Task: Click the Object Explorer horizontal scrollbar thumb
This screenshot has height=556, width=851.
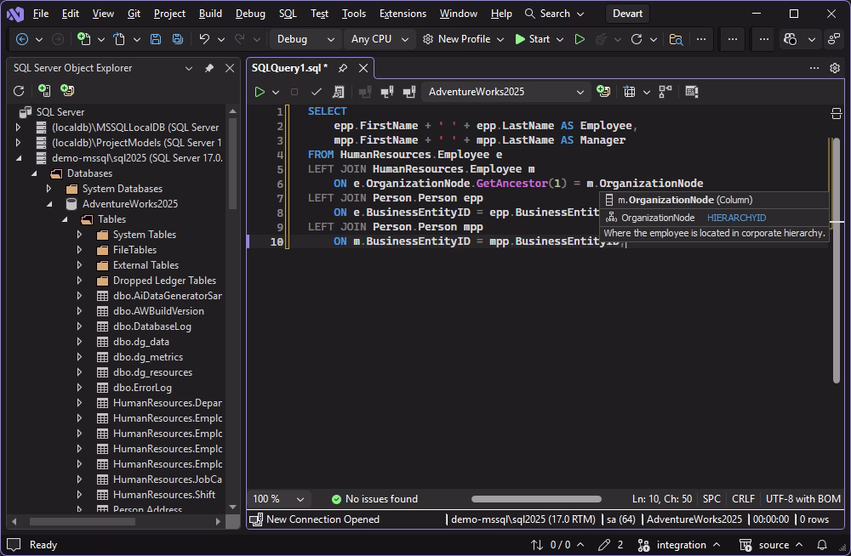Action: point(82,521)
